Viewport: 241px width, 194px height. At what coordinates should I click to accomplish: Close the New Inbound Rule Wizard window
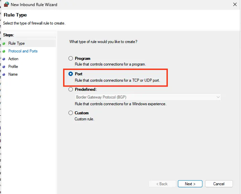(234, 5)
